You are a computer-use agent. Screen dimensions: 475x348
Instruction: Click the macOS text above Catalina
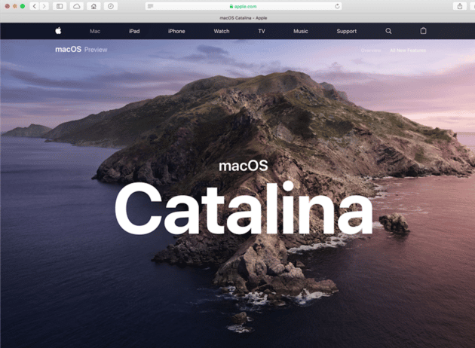[244, 166]
